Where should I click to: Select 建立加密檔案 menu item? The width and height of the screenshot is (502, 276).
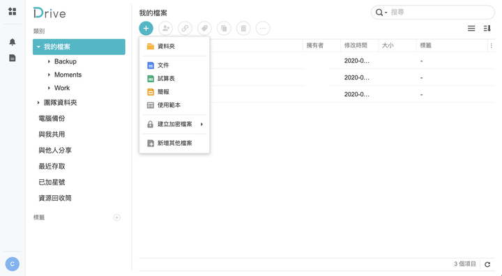[x=174, y=124]
